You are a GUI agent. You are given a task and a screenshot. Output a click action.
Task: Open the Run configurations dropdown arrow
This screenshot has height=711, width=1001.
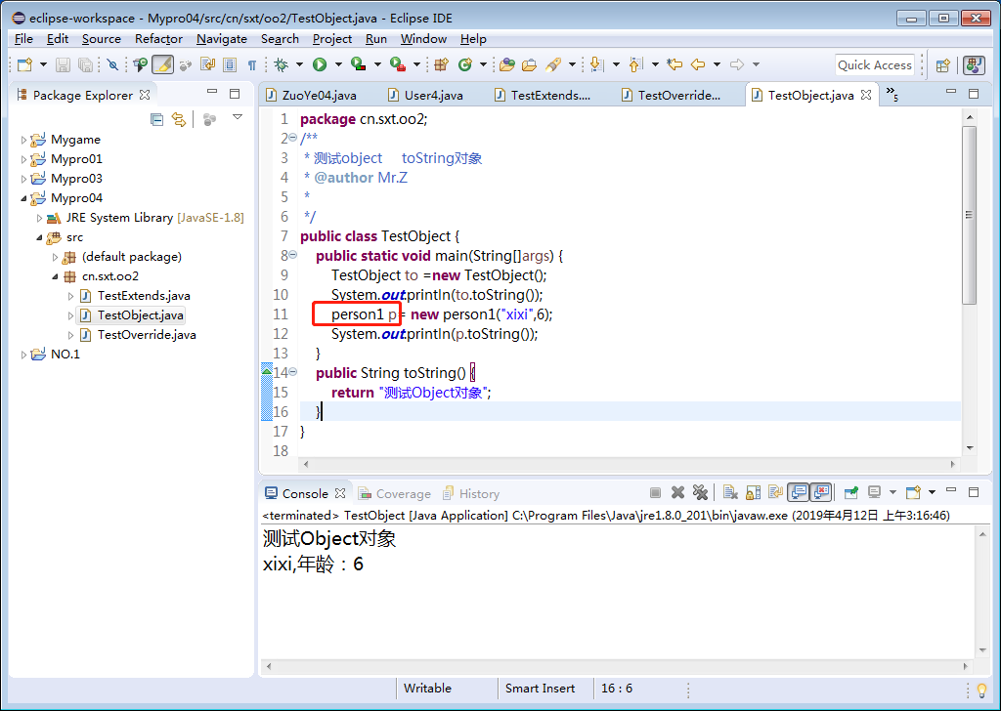pyautogui.click(x=338, y=64)
